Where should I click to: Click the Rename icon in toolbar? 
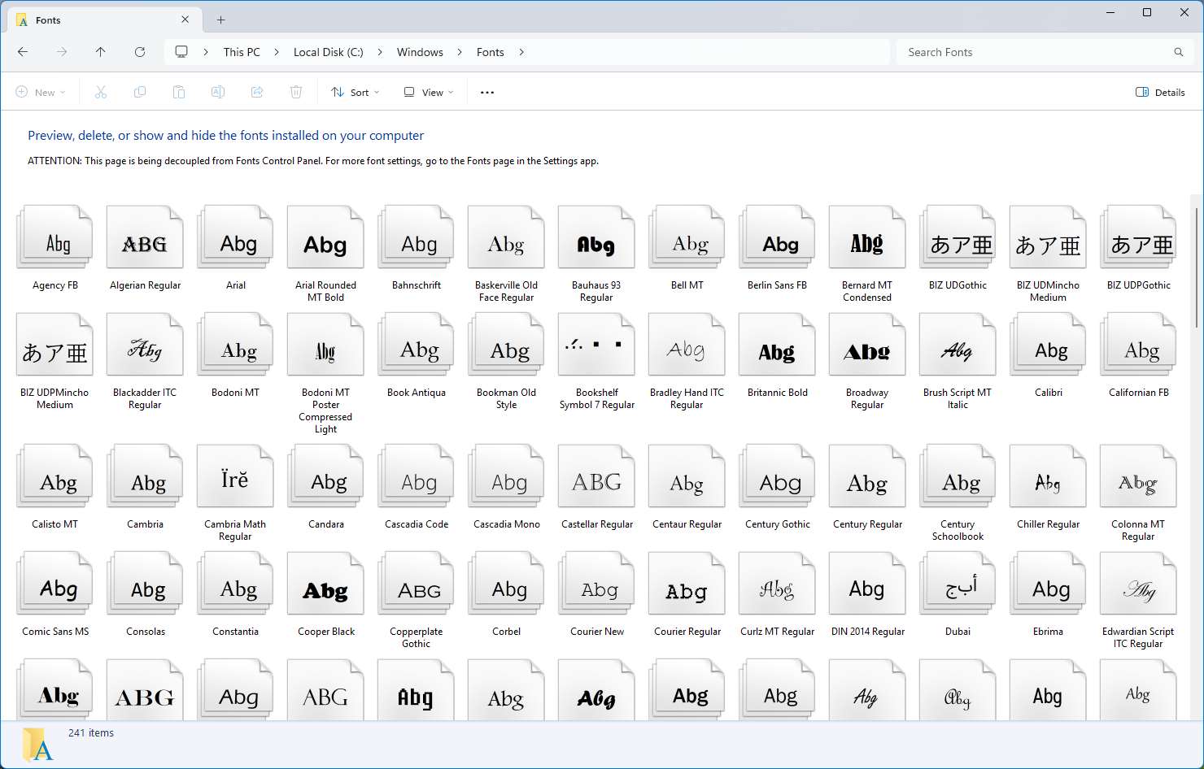218,92
